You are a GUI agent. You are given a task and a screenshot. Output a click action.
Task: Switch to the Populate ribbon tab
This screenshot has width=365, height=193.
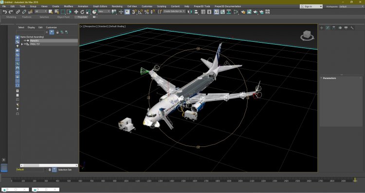pyautogui.click(x=82, y=17)
